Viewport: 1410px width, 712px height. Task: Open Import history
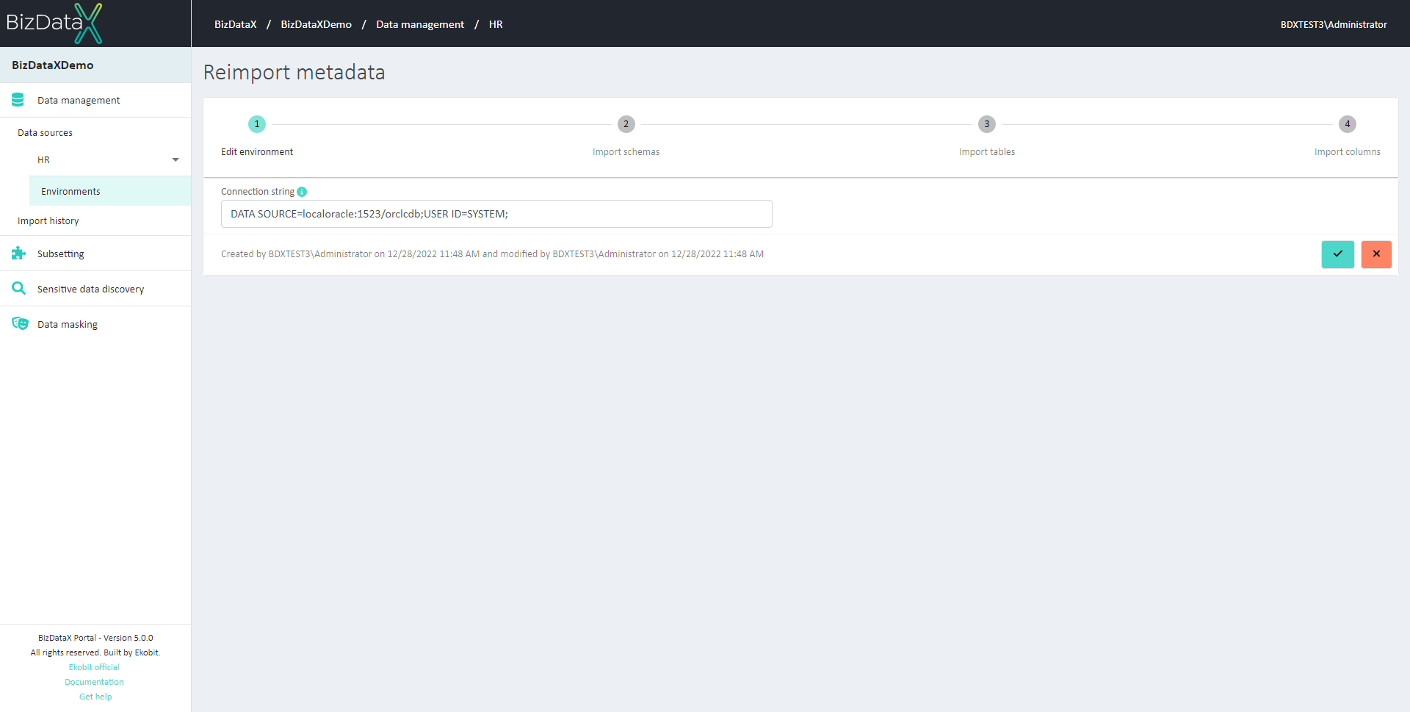(x=48, y=221)
